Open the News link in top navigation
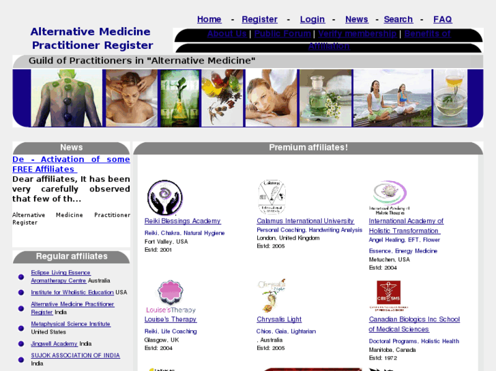 [357, 19]
